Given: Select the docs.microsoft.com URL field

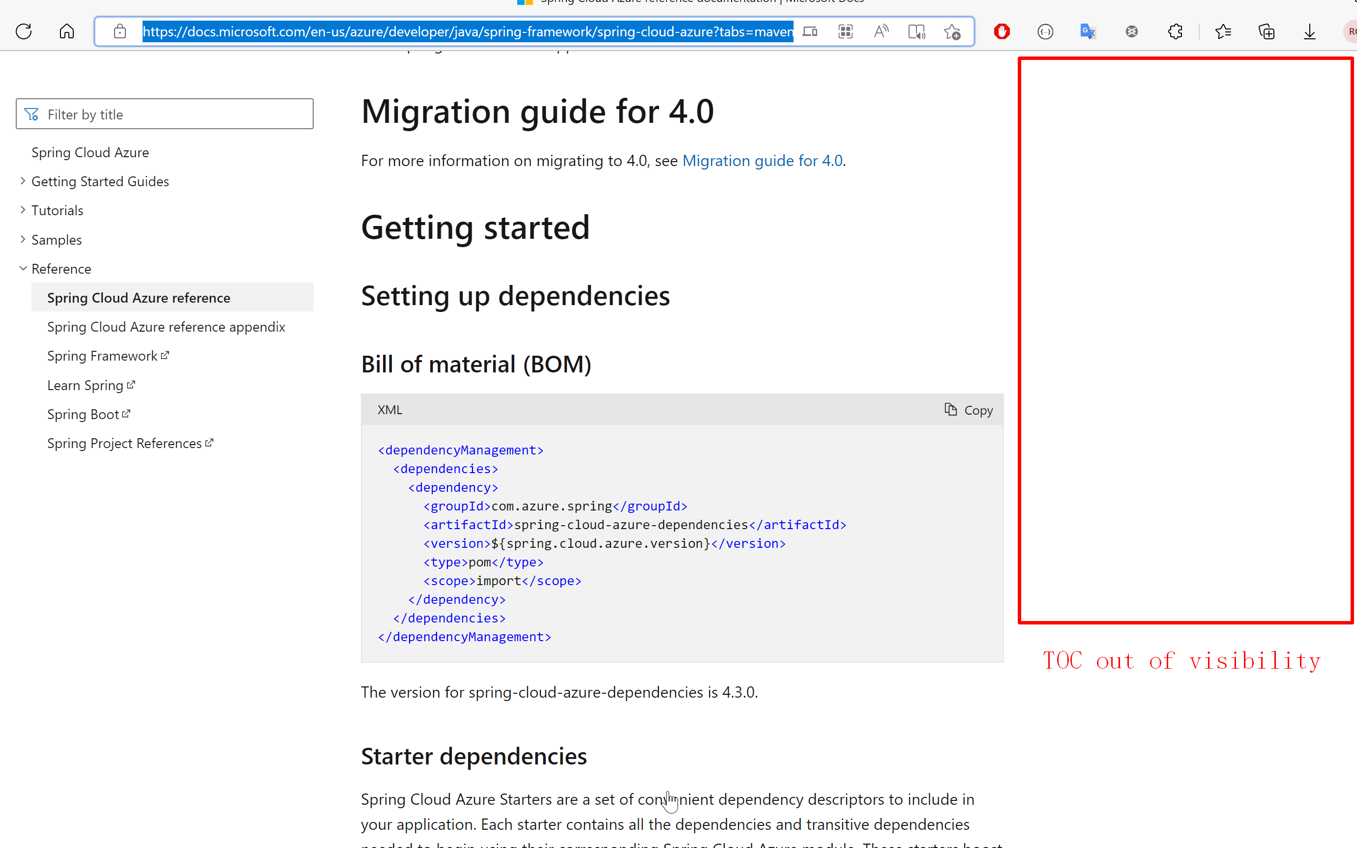Looking at the screenshot, I should point(468,31).
